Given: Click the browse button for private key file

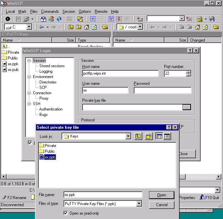Looking at the screenshot, I should tap(187, 107).
